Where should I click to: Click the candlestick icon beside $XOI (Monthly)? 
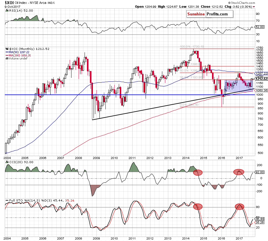[x=7, y=49]
